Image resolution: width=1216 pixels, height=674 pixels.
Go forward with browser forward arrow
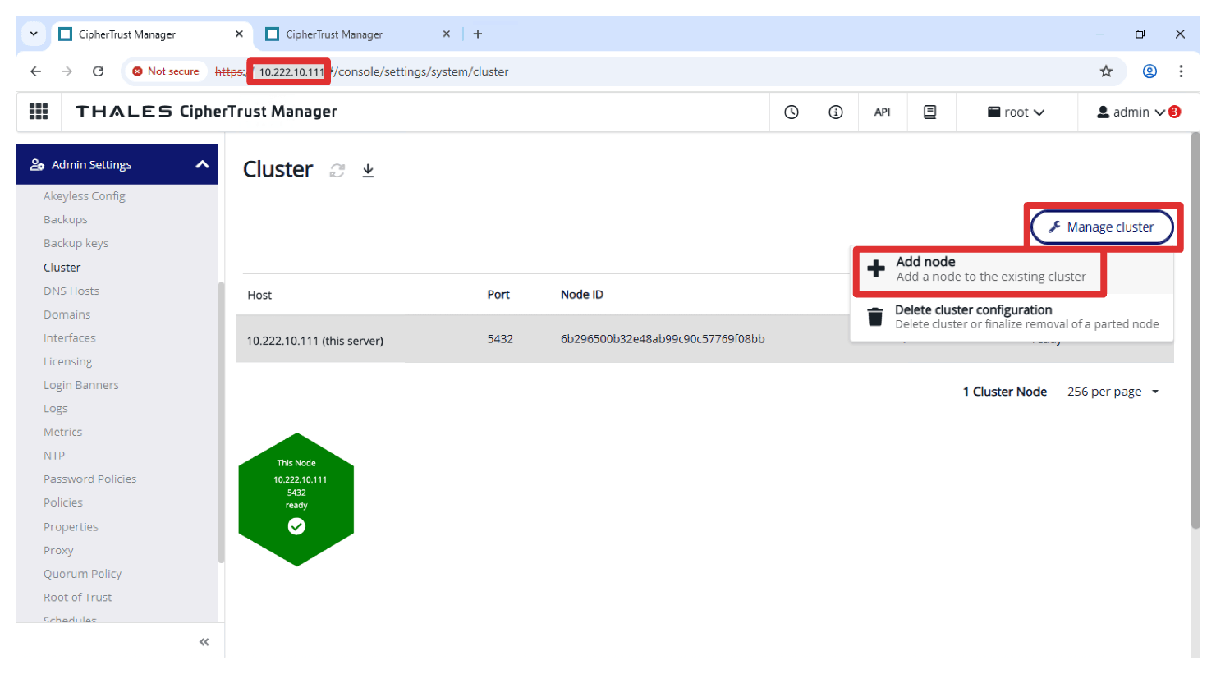pos(67,71)
